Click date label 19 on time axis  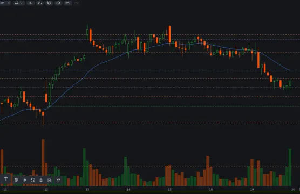[252, 189]
